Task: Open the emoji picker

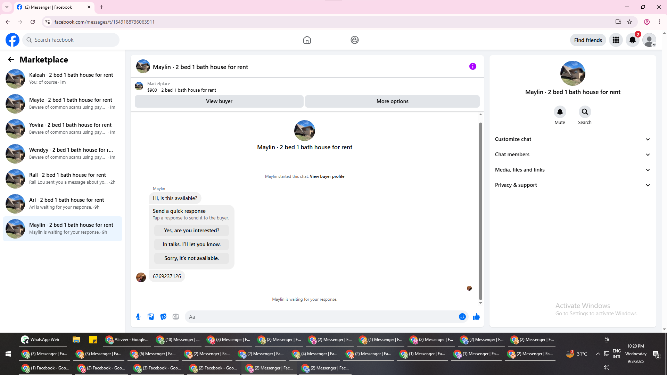Action: point(462,317)
